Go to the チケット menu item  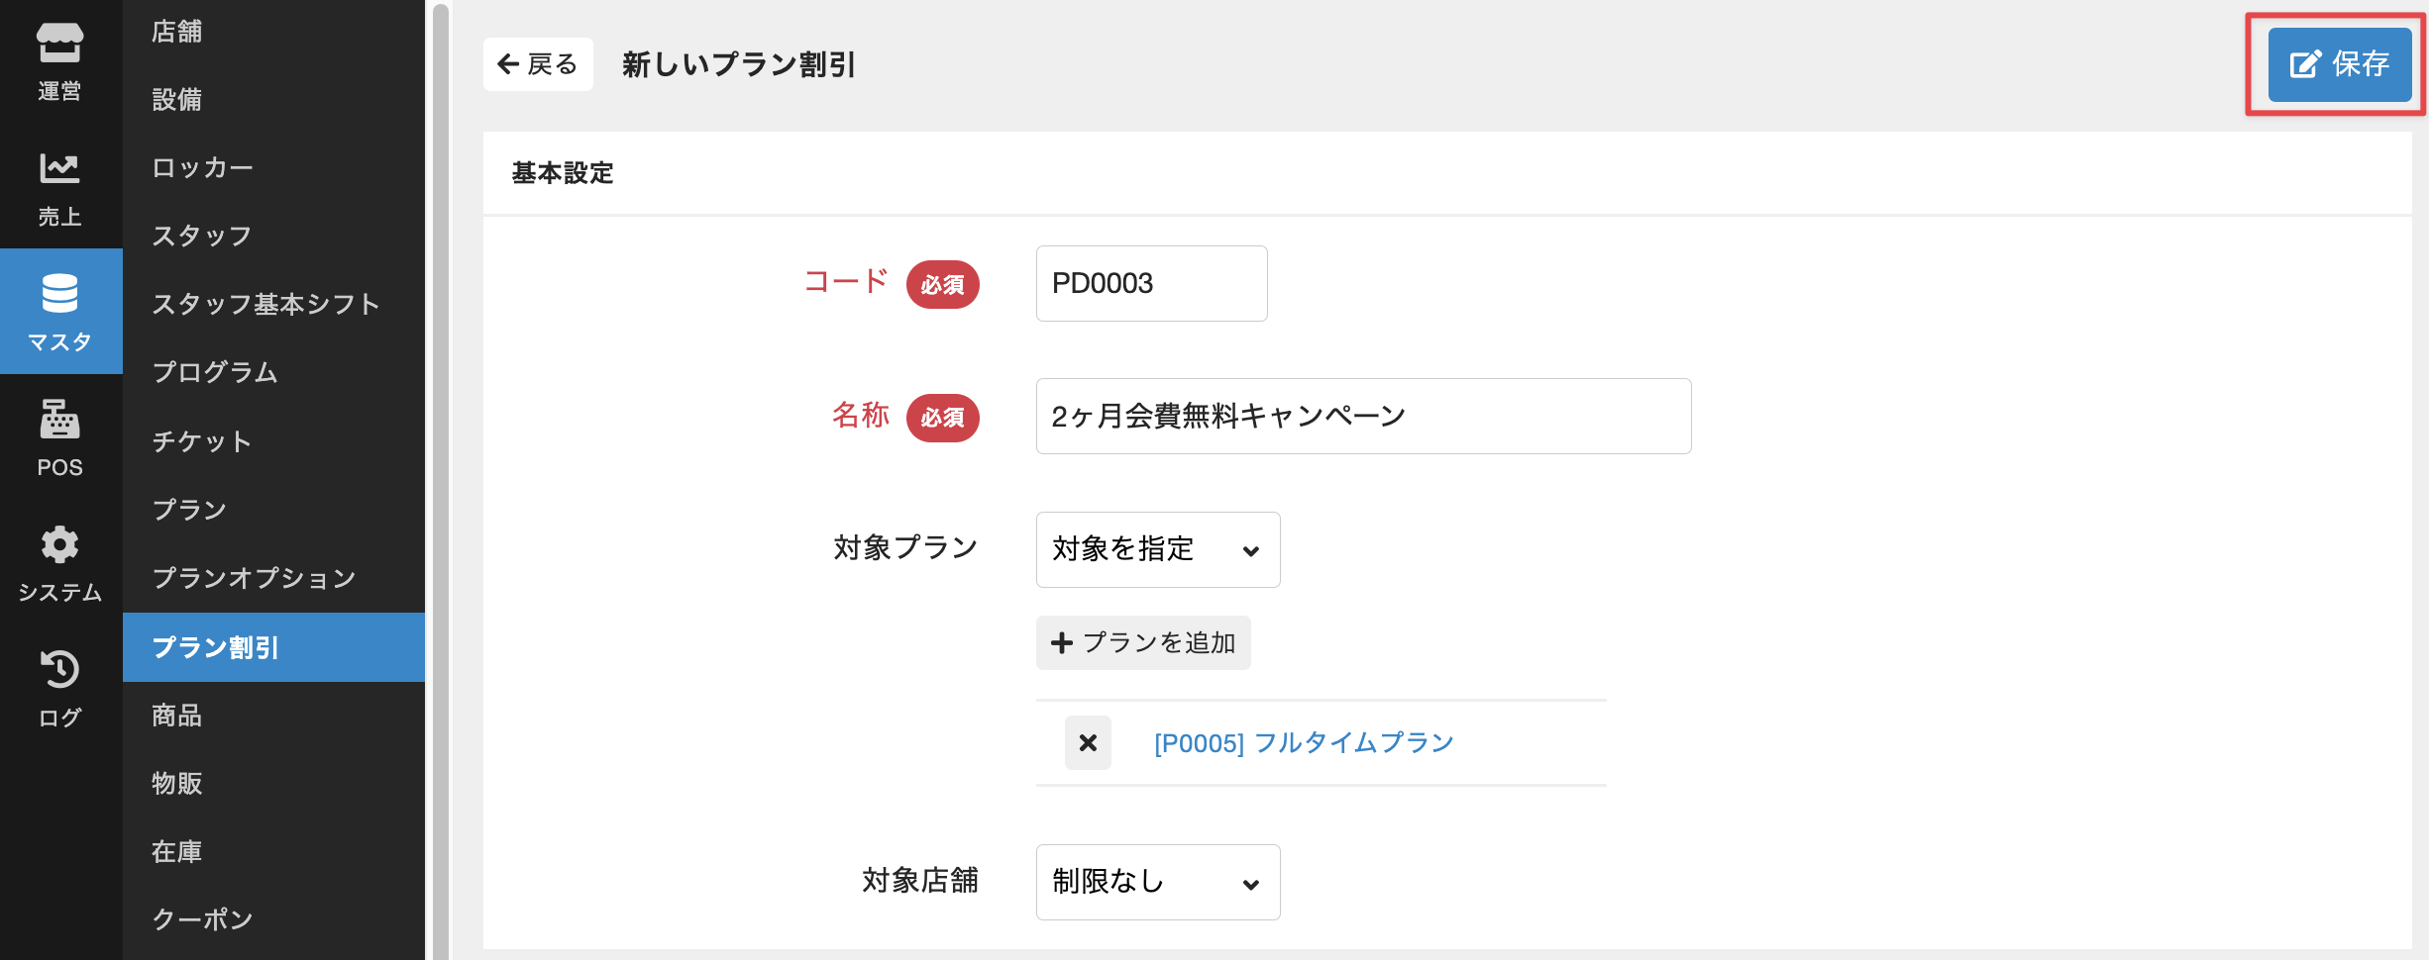point(202,441)
